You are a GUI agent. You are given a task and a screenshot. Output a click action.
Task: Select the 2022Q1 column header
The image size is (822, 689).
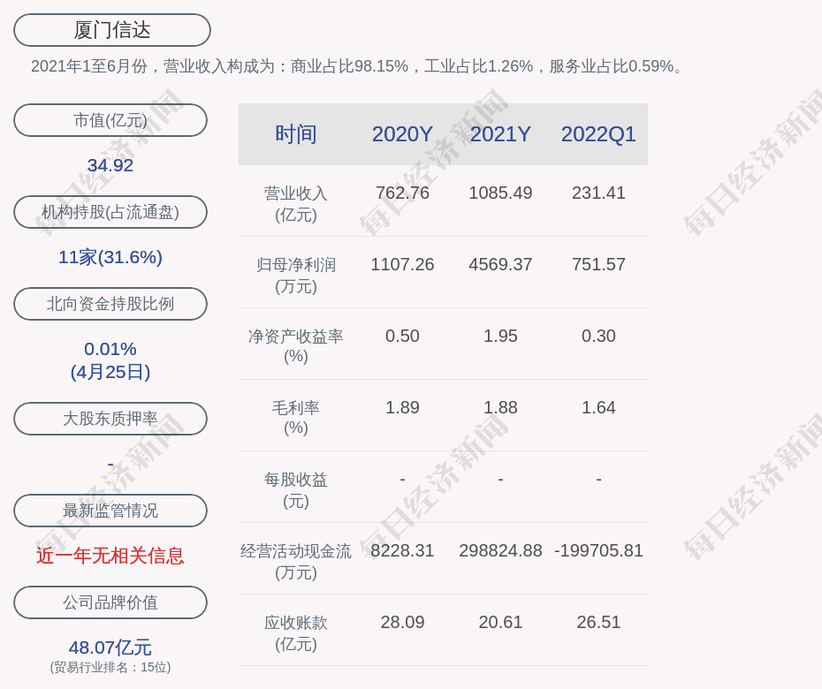coord(598,134)
